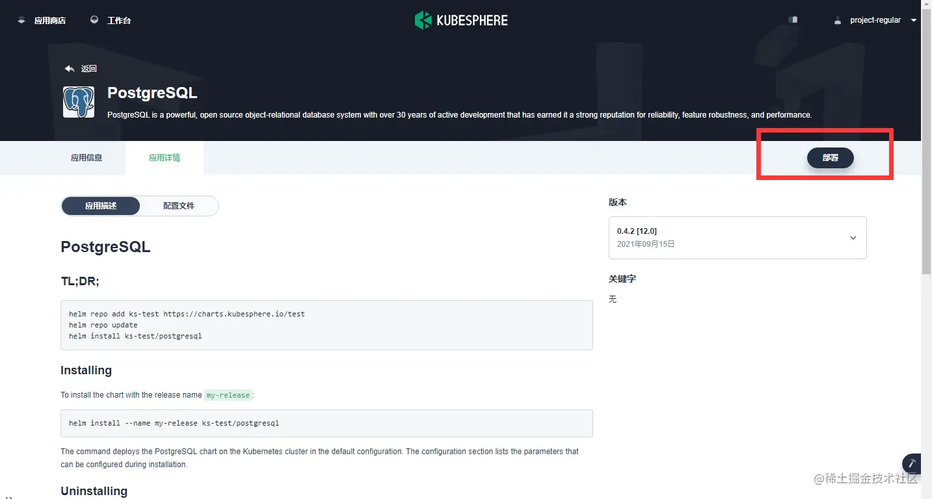Screen dimensions: 932x499
Task: Click the project-regular username text
Action: click(875, 20)
